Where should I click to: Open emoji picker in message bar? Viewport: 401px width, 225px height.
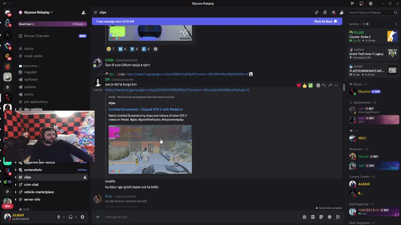(x=330, y=217)
